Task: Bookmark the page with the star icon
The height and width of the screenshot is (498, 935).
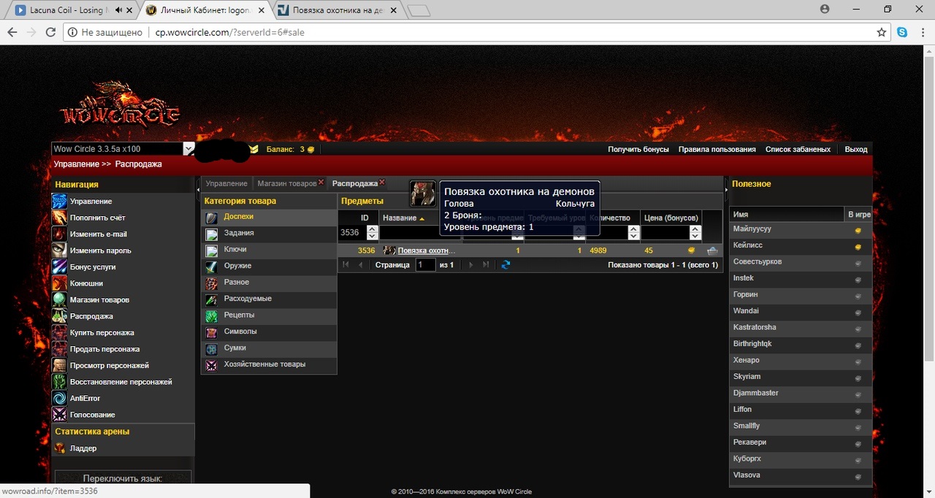Action: [882, 32]
